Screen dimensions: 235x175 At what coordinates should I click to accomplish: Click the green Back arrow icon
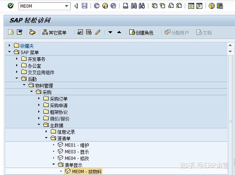click(x=97, y=6)
